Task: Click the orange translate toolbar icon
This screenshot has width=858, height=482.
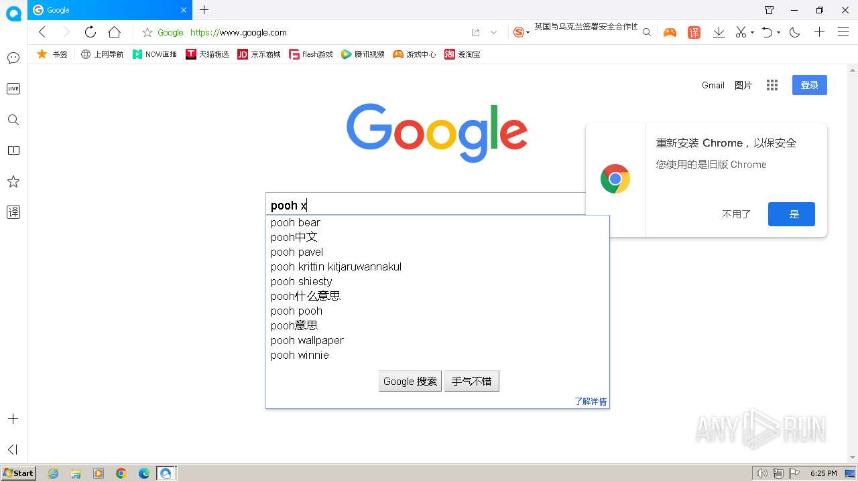Action: coord(694,32)
